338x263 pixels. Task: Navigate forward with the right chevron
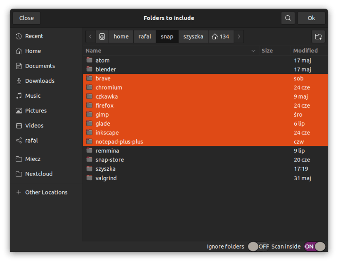coord(239,36)
